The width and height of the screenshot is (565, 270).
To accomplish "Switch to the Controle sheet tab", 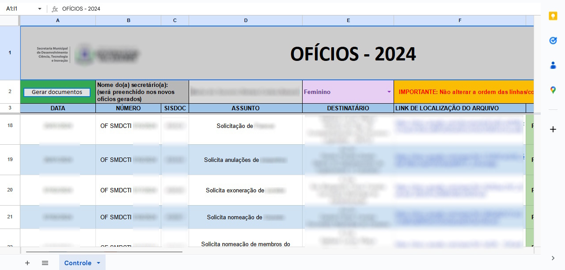I will point(79,262).
